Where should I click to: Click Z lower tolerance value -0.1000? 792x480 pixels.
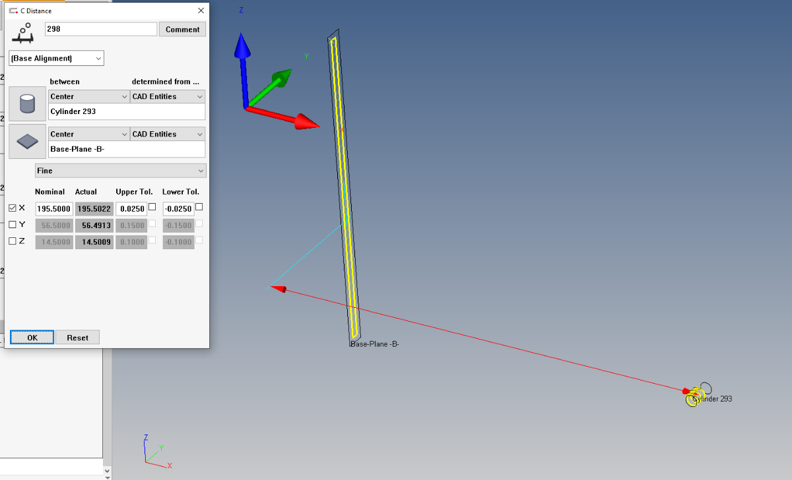178,242
